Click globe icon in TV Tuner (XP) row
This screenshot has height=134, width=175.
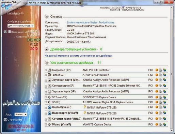pyautogui.click(x=164, y=97)
